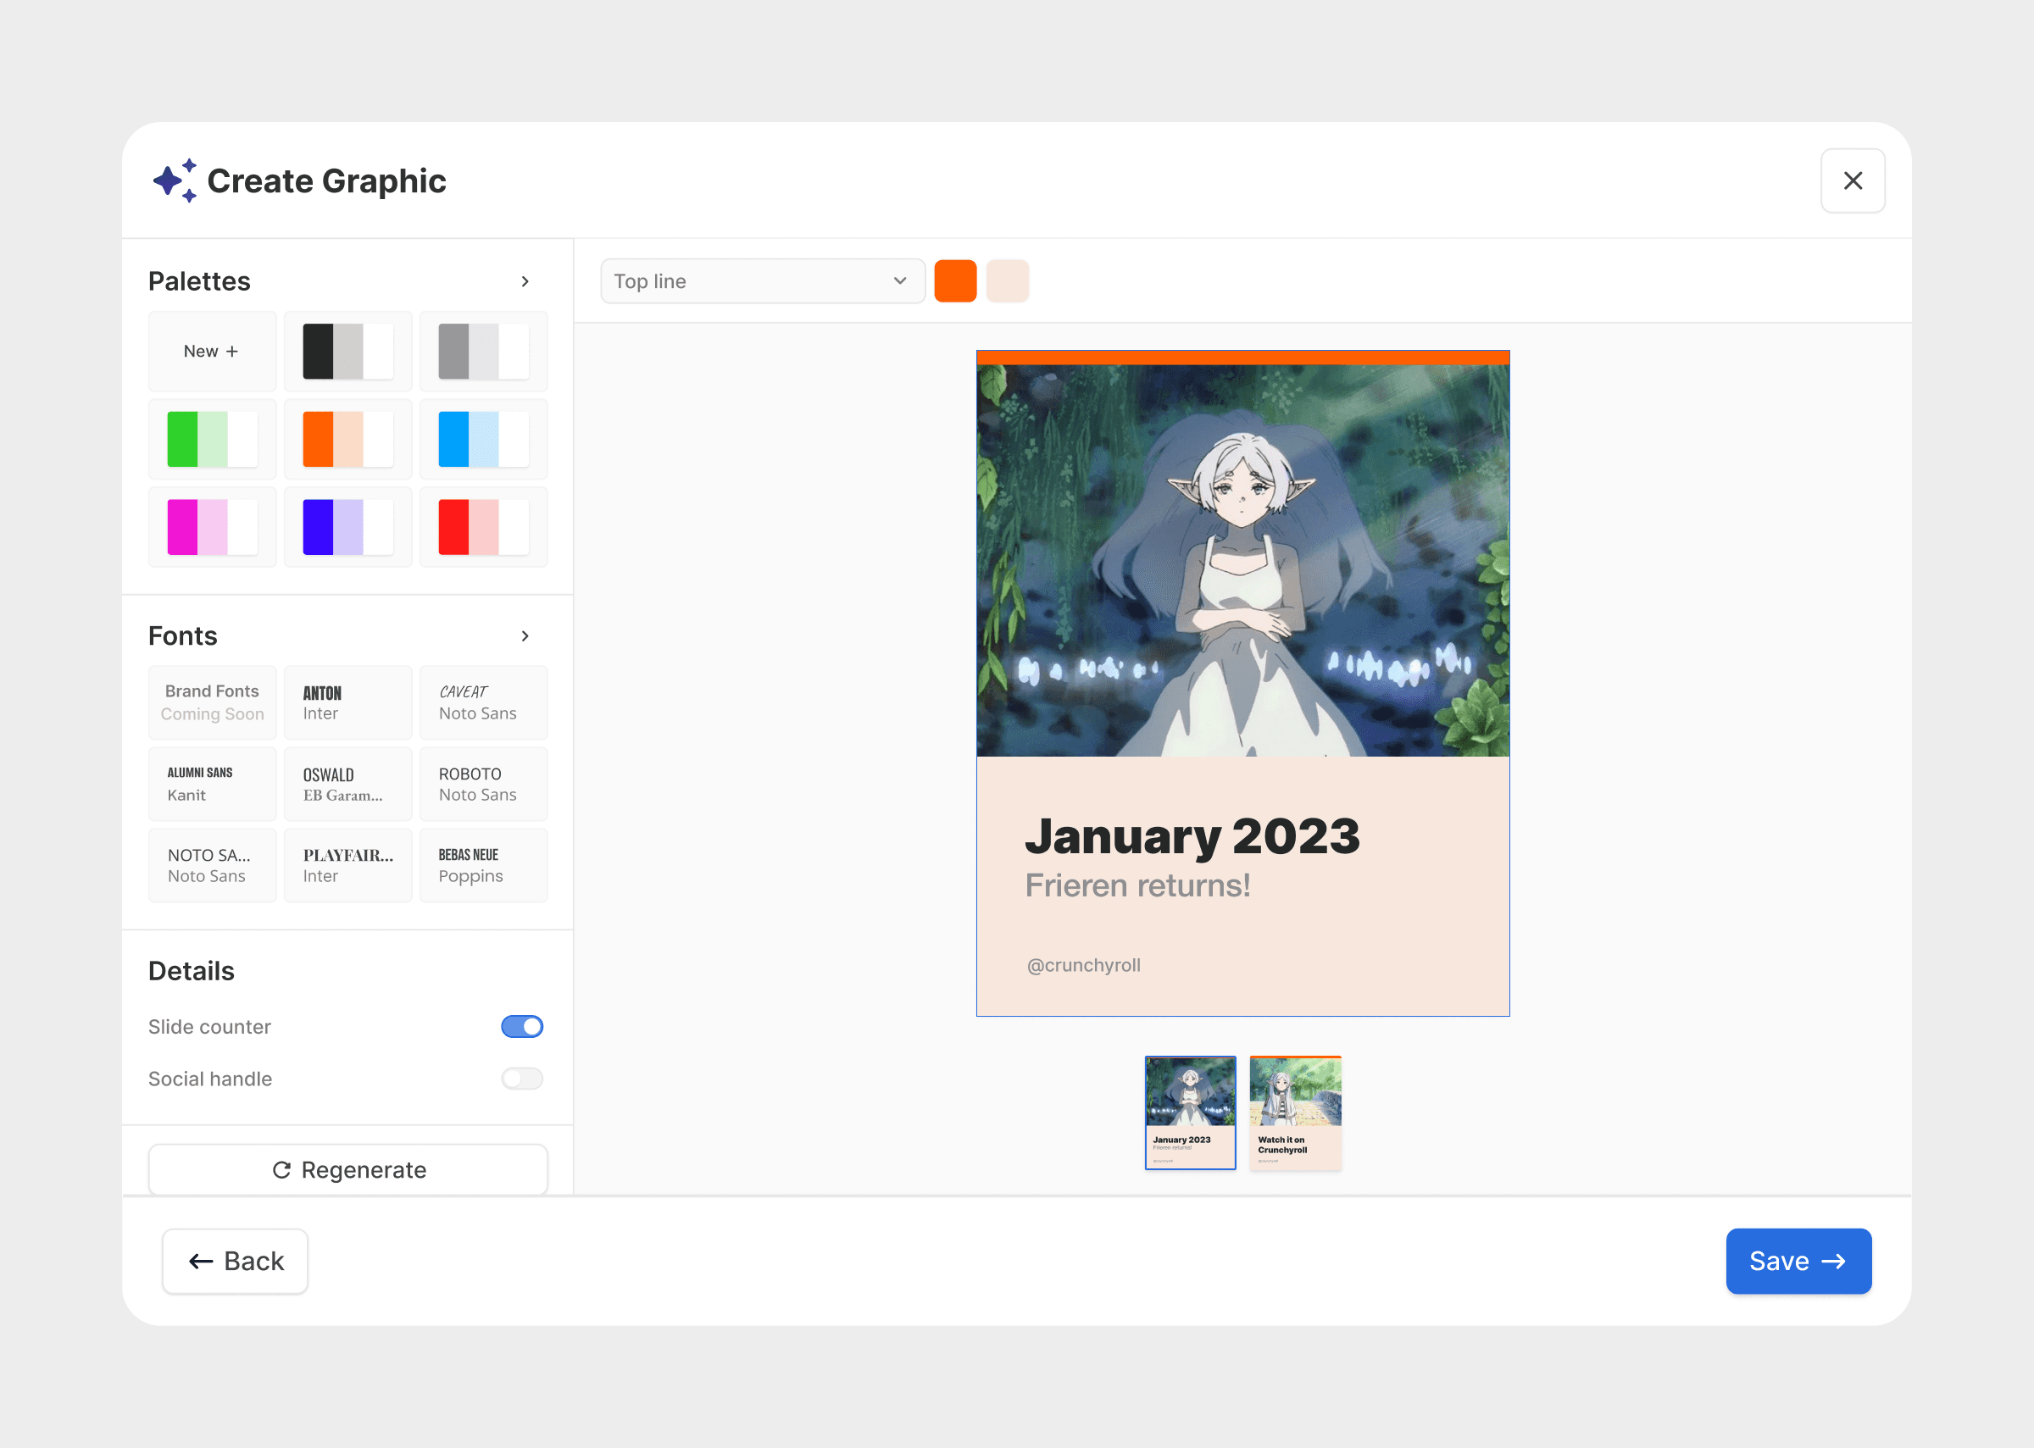This screenshot has width=2034, height=1448.
Task: Select the magenta pink palette
Action: [212, 527]
